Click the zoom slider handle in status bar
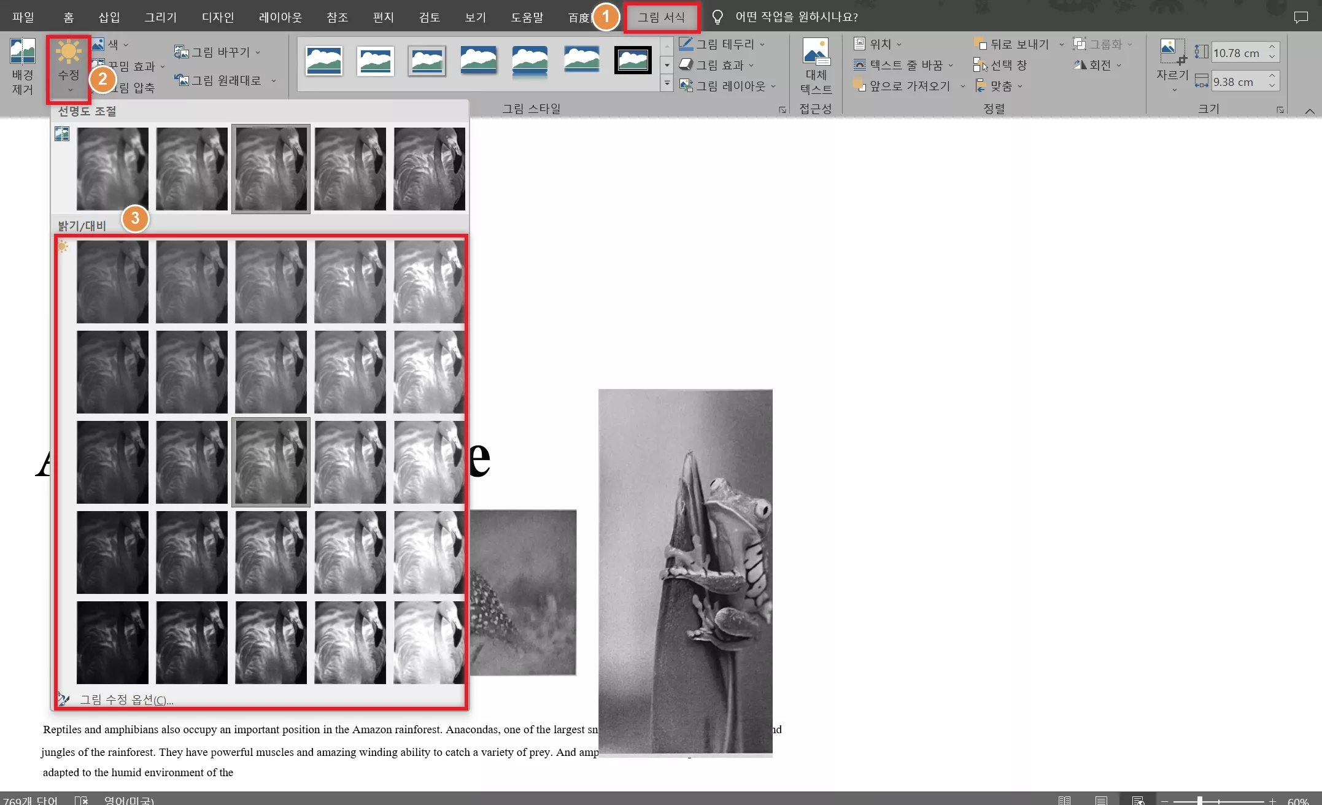This screenshot has height=805, width=1322. tap(1199, 801)
